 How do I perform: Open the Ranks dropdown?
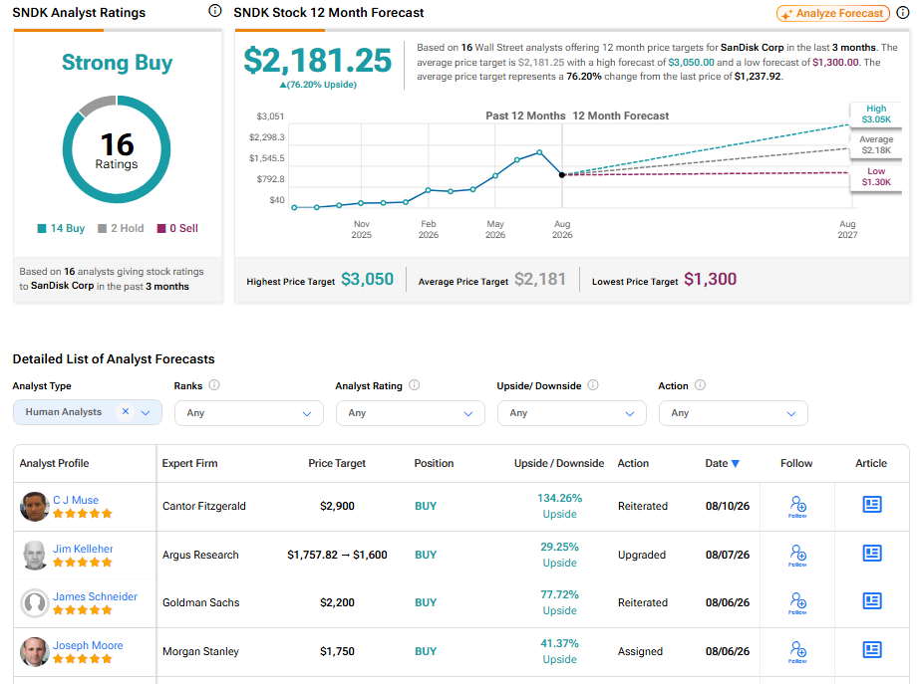(248, 413)
